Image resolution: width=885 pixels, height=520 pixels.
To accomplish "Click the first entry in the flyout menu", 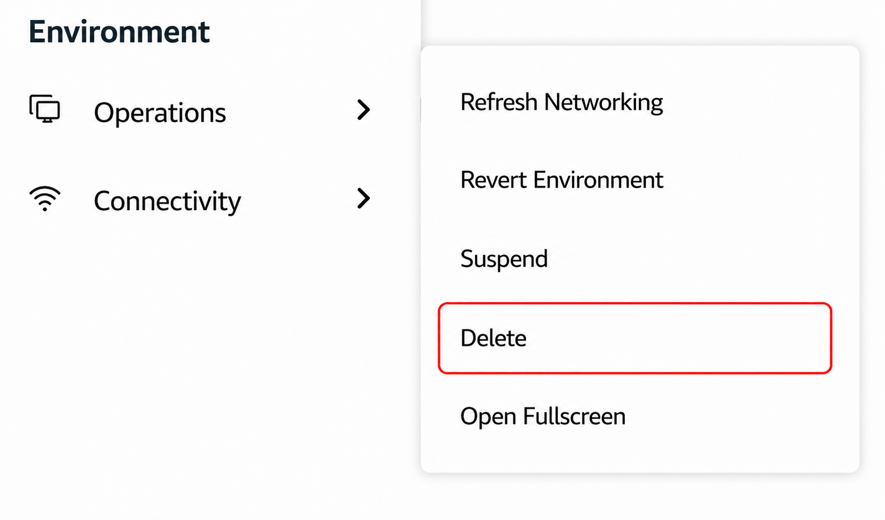I will 561,102.
